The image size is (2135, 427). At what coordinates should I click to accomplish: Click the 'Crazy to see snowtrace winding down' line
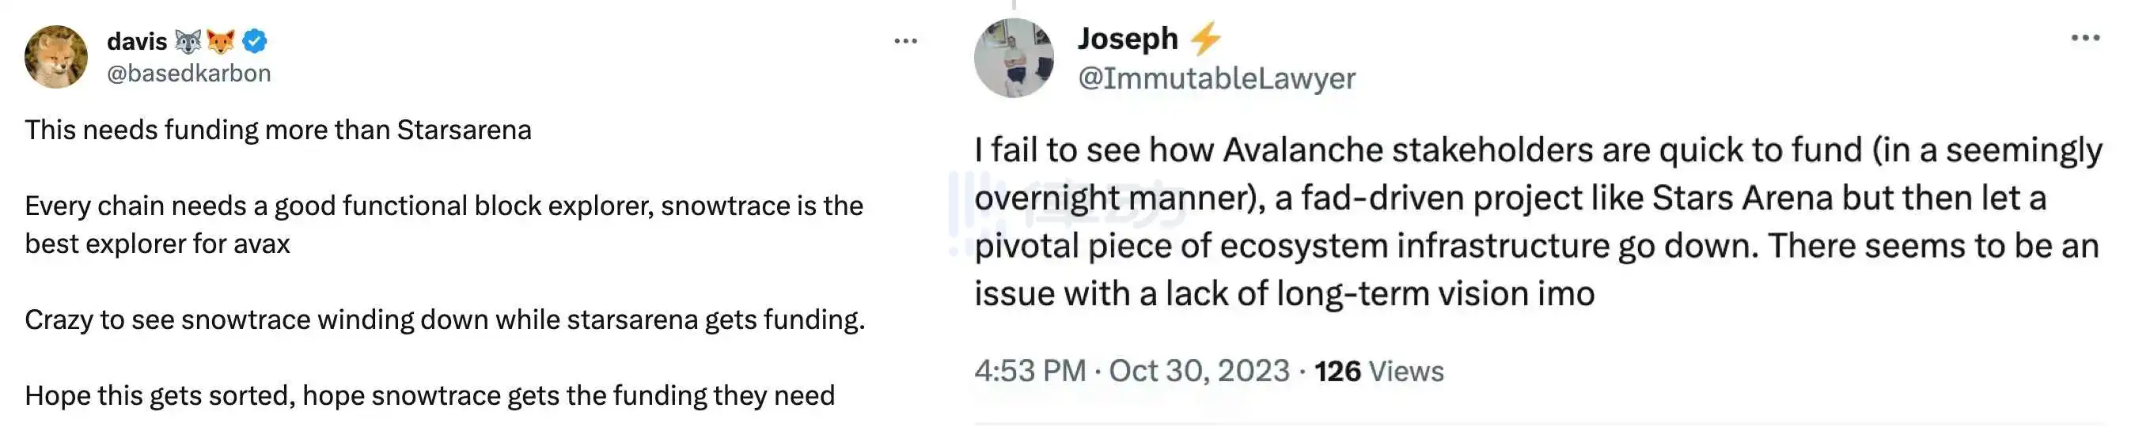point(444,319)
